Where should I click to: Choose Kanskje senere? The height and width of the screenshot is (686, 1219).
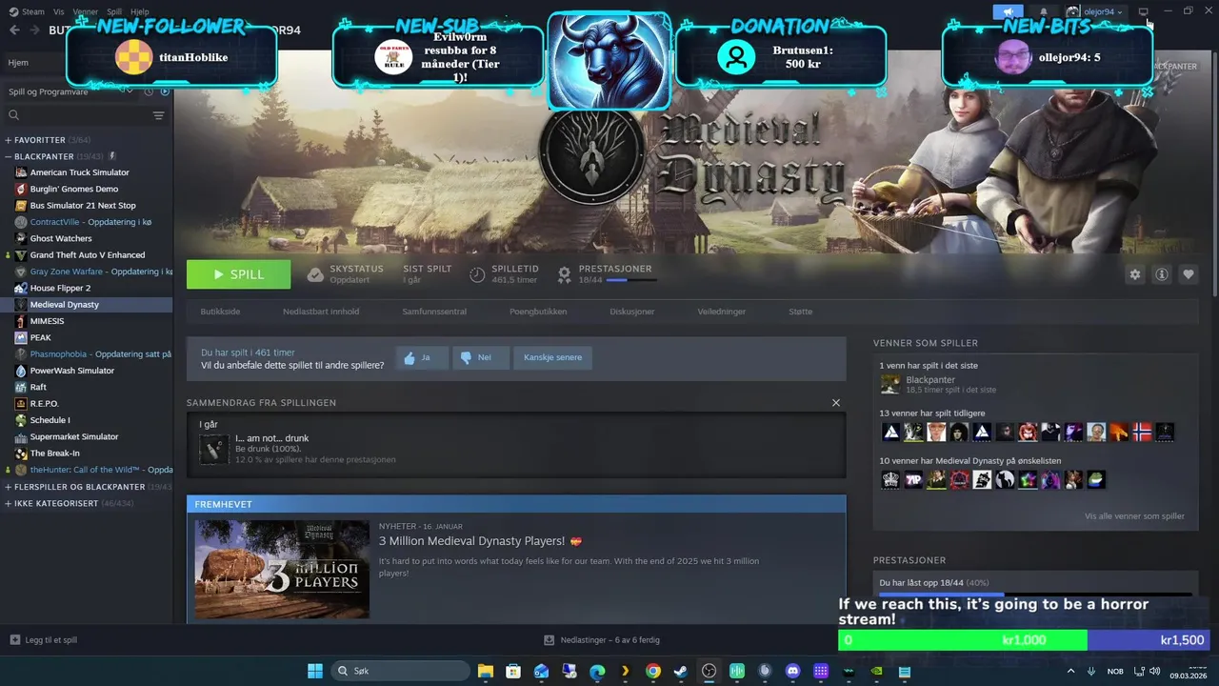coord(552,357)
